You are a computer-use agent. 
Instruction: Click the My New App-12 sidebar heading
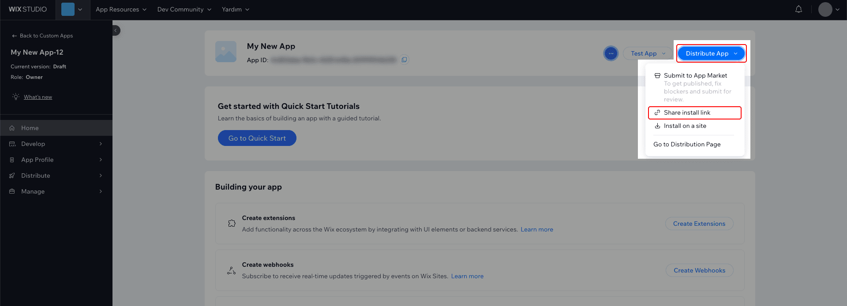pos(37,52)
